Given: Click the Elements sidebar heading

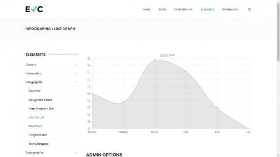Looking at the screenshot, I should coord(35,55).
